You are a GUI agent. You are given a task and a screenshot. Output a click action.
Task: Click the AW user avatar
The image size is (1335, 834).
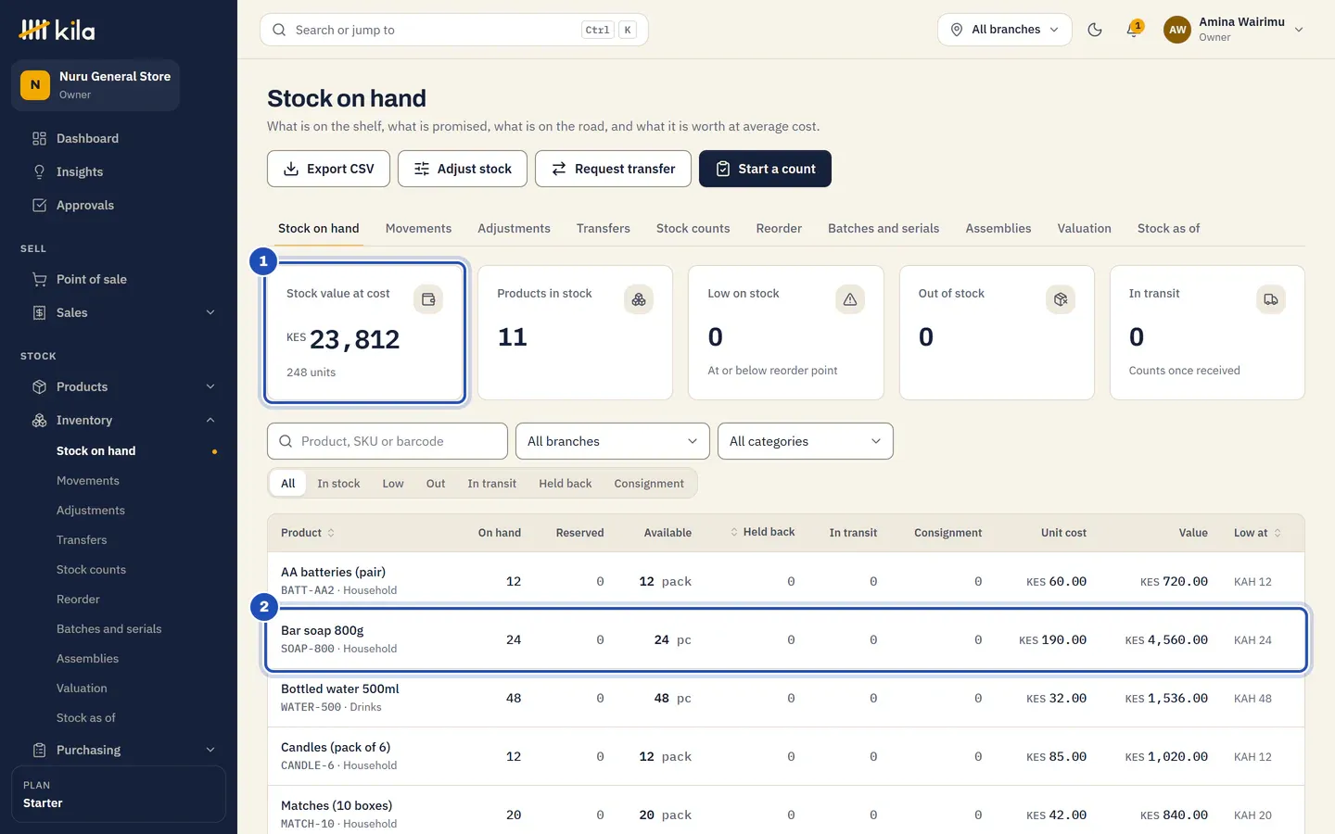(1177, 30)
